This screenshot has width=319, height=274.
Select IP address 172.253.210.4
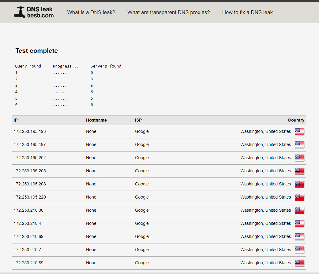click(x=27, y=224)
